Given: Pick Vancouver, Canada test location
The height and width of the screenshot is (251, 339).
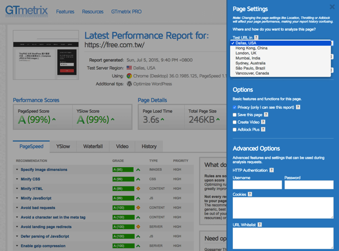Looking at the screenshot, I should 252,73.
